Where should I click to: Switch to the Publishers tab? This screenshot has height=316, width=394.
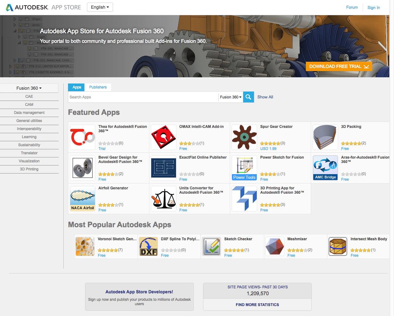pyautogui.click(x=98, y=87)
